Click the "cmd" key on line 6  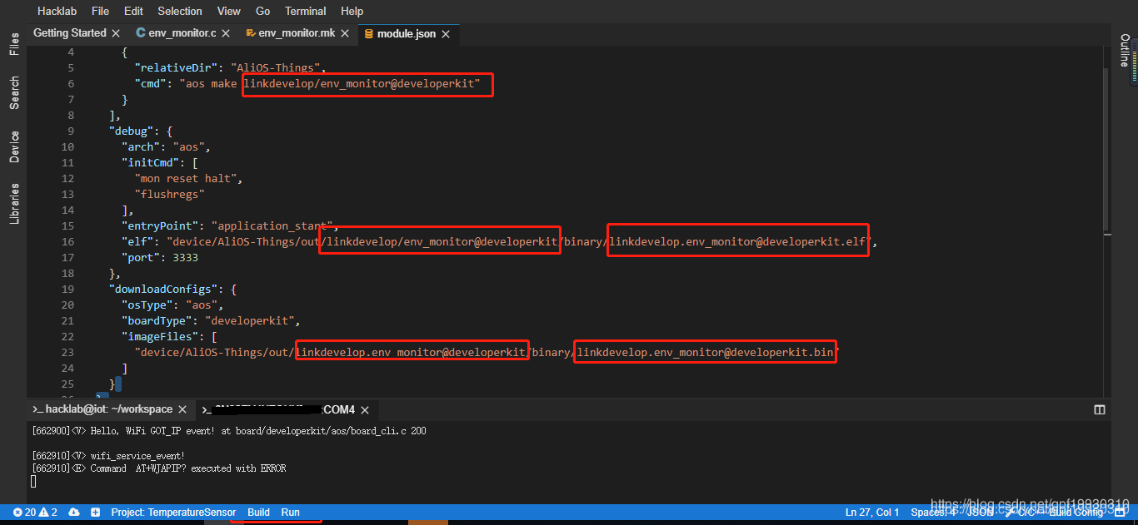pos(150,83)
